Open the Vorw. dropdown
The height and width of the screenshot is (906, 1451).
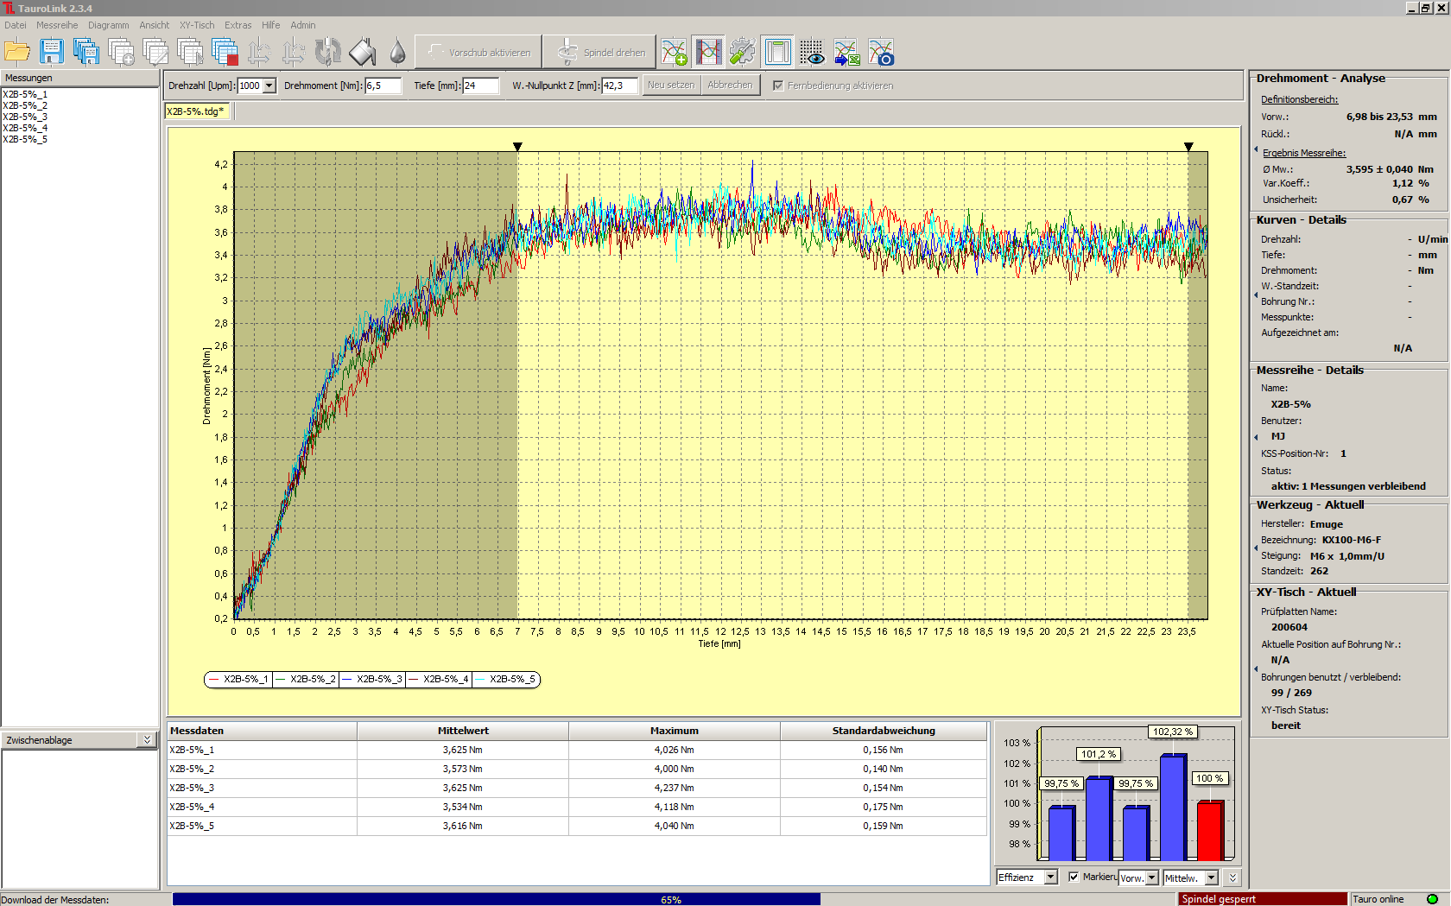click(x=1151, y=877)
